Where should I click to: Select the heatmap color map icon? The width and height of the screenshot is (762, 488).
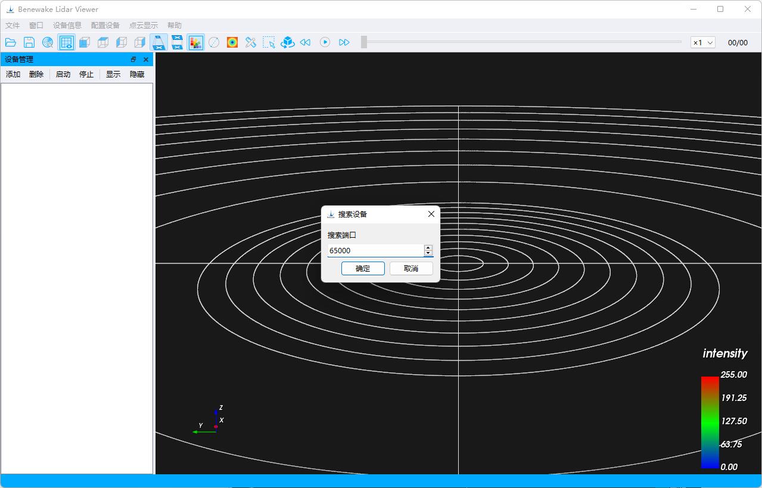pos(232,42)
